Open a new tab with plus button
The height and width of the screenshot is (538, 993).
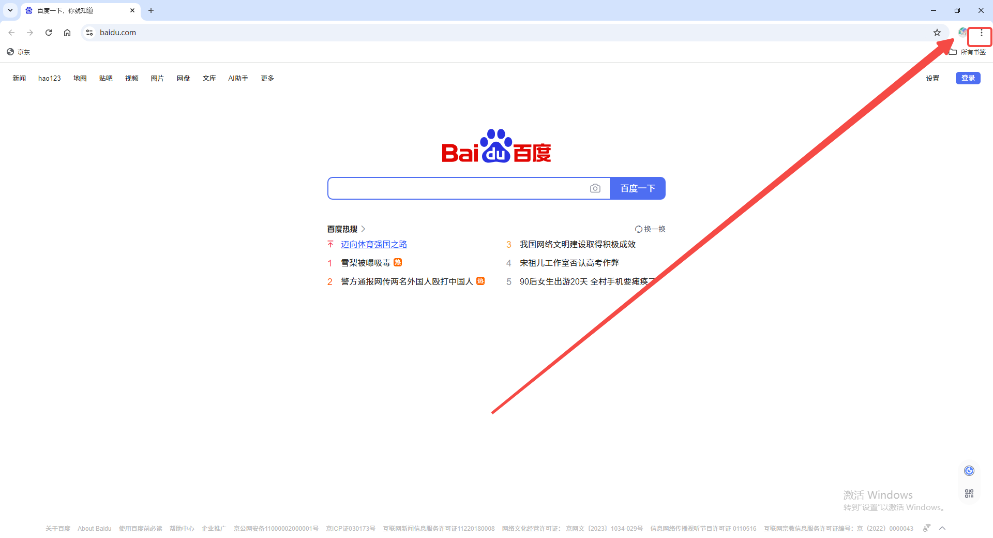point(151,10)
